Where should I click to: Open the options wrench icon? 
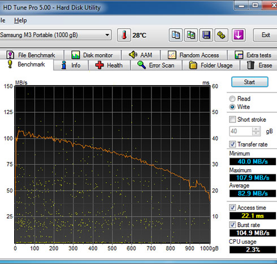pos(222,35)
